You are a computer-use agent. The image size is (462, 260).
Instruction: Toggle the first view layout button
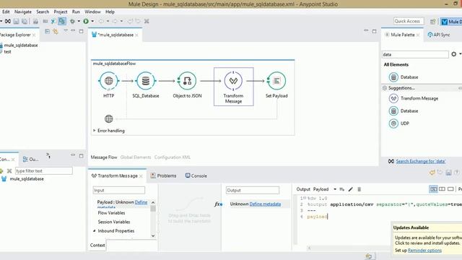click(x=433, y=189)
